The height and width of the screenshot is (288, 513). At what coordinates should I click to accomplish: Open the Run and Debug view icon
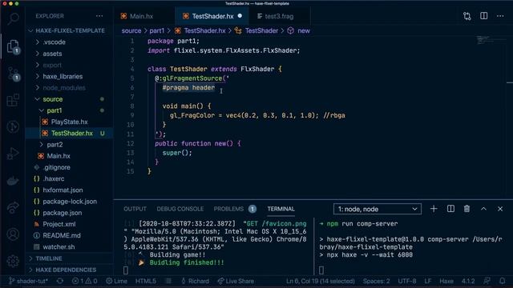(x=13, y=153)
